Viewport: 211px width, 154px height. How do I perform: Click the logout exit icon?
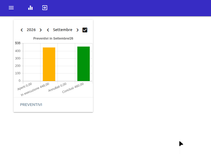45,8
